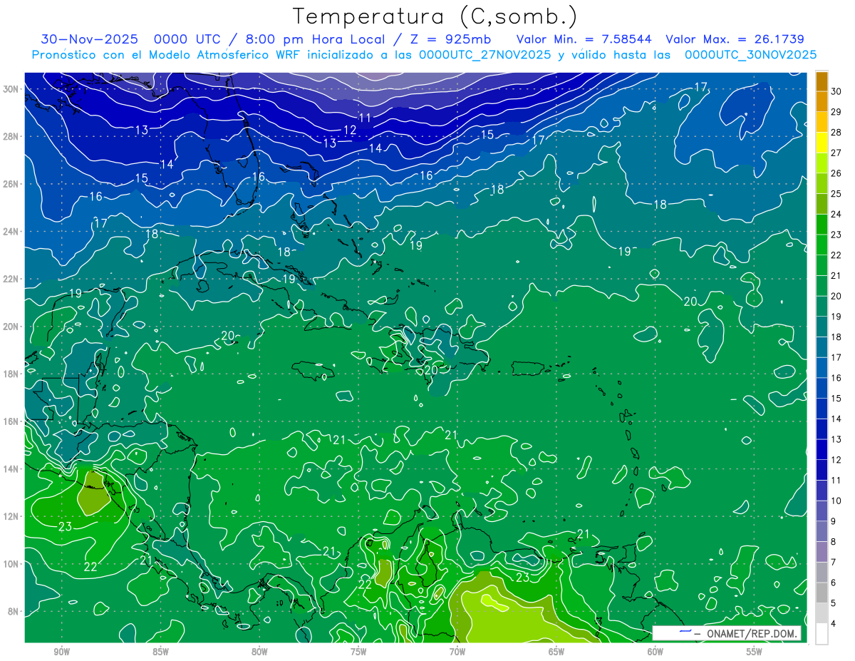
Task: Select the 30-Nov-2025 date text
Action: coord(91,39)
